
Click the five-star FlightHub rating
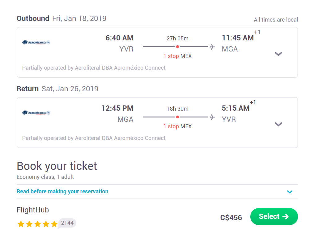pyautogui.click(x=37, y=224)
